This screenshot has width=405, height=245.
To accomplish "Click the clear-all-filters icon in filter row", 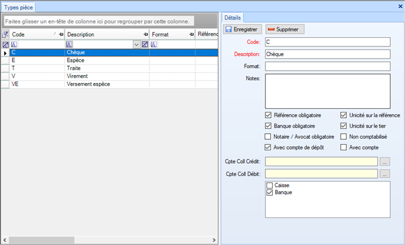I will [6, 45].
